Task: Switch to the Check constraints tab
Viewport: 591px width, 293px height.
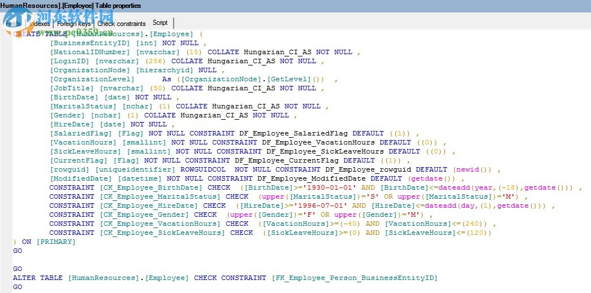Action: (122, 23)
